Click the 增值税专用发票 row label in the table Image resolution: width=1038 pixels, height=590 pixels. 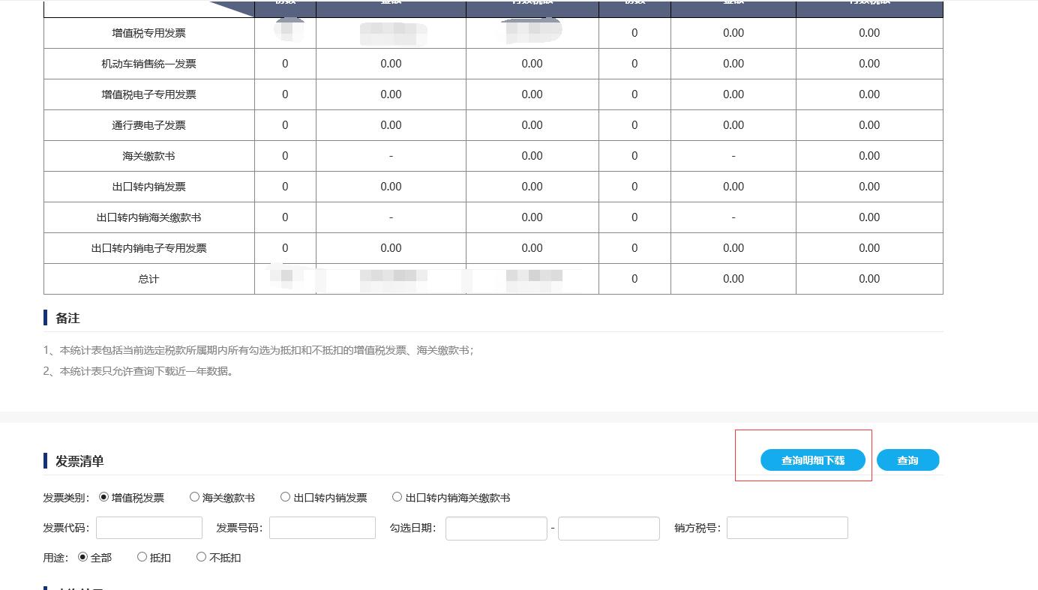(148, 33)
